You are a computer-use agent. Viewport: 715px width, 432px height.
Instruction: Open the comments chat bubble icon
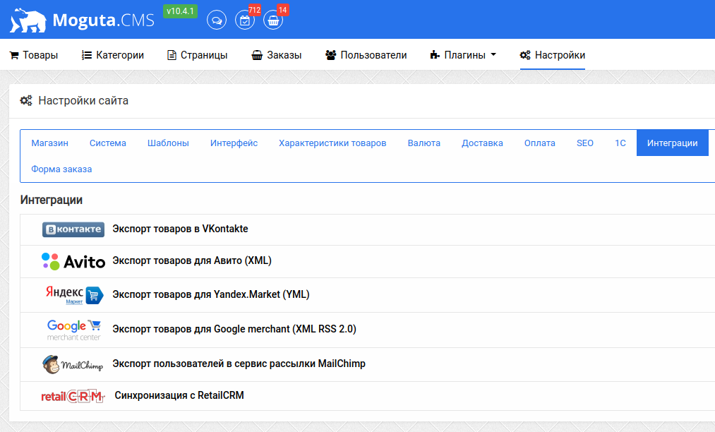(x=217, y=20)
